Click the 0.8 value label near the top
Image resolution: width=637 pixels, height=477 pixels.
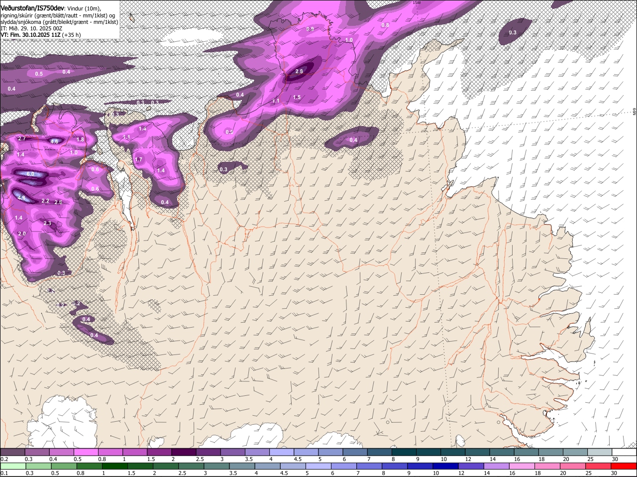(x=385, y=25)
